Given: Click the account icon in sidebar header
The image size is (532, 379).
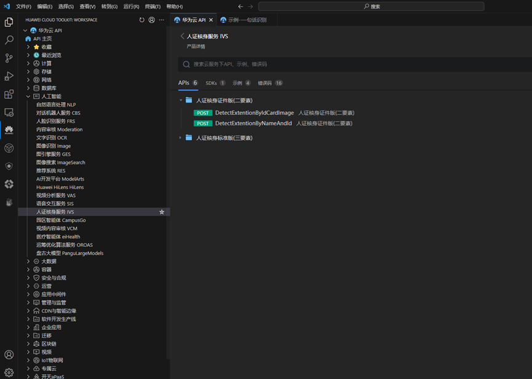Looking at the screenshot, I should 152,20.
